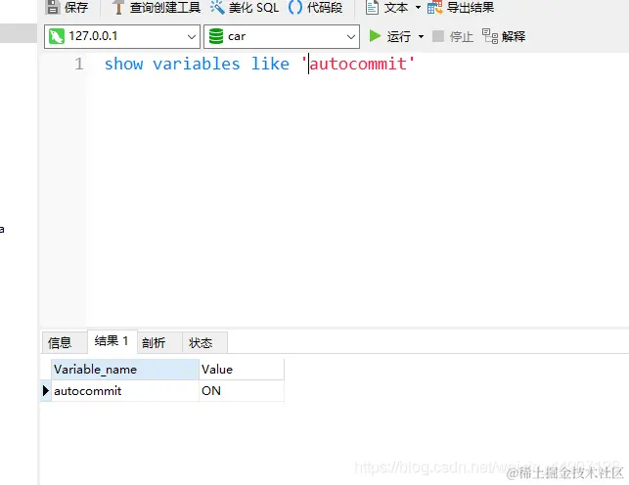
Task: Expand the Run (运行) options arrow
Action: pos(421,36)
